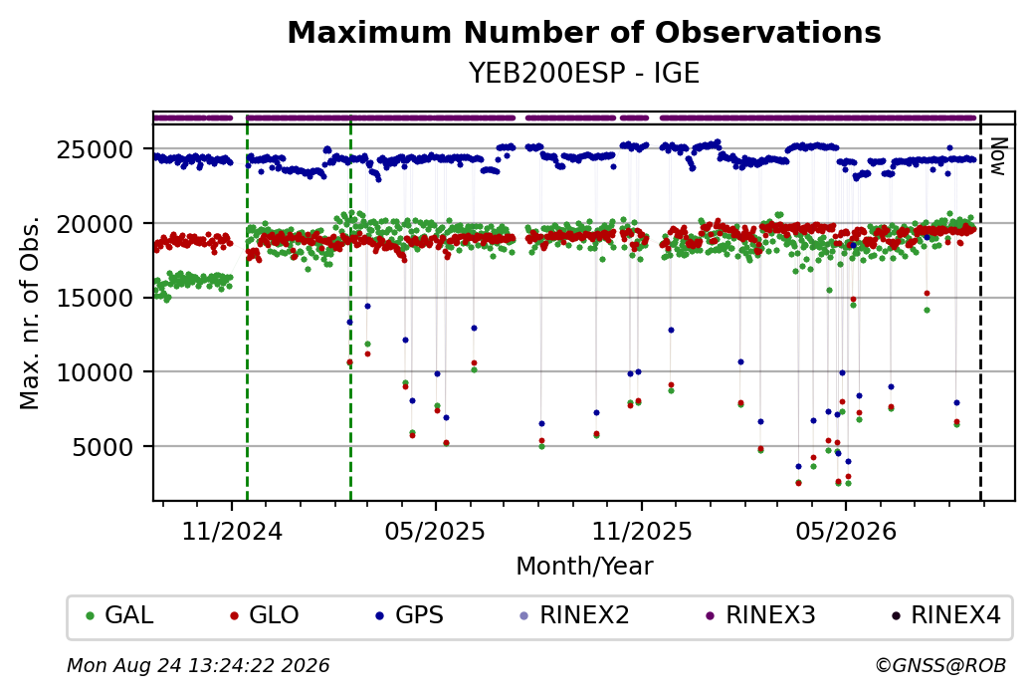
Task: Click the GPS blue legend marker
Action: tap(379, 616)
